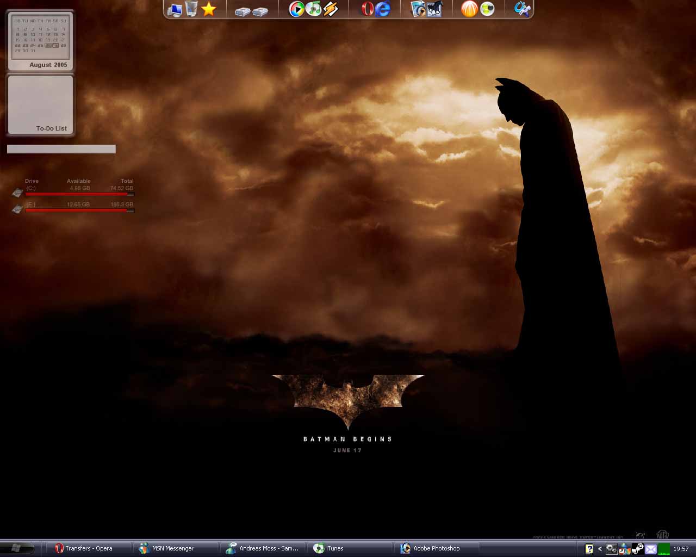The image size is (696, 557).
Task: Launch the orange sphere dock icon
Action: [469, 9]
